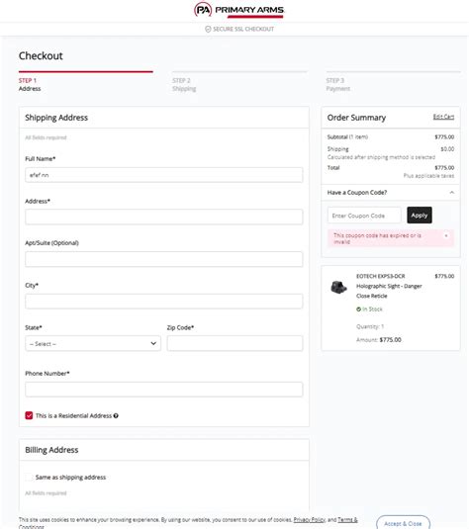Open the EOTECH sight product thumbnail
This screenshot has width=469, height=529.
tap(338, 287)
